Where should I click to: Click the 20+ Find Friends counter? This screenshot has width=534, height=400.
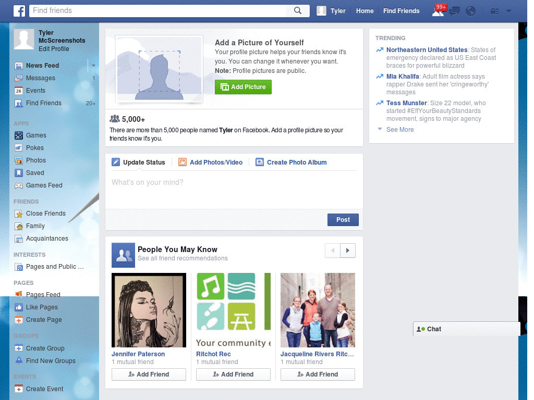click(91, 104)
